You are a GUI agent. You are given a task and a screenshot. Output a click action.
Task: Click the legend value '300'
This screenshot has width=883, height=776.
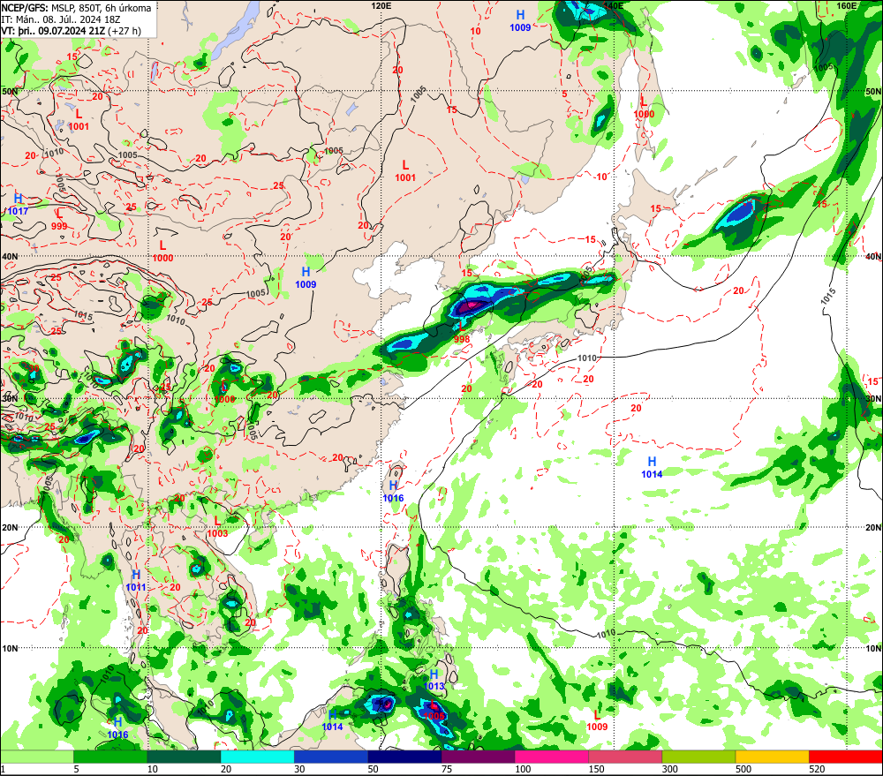[670, 769]
